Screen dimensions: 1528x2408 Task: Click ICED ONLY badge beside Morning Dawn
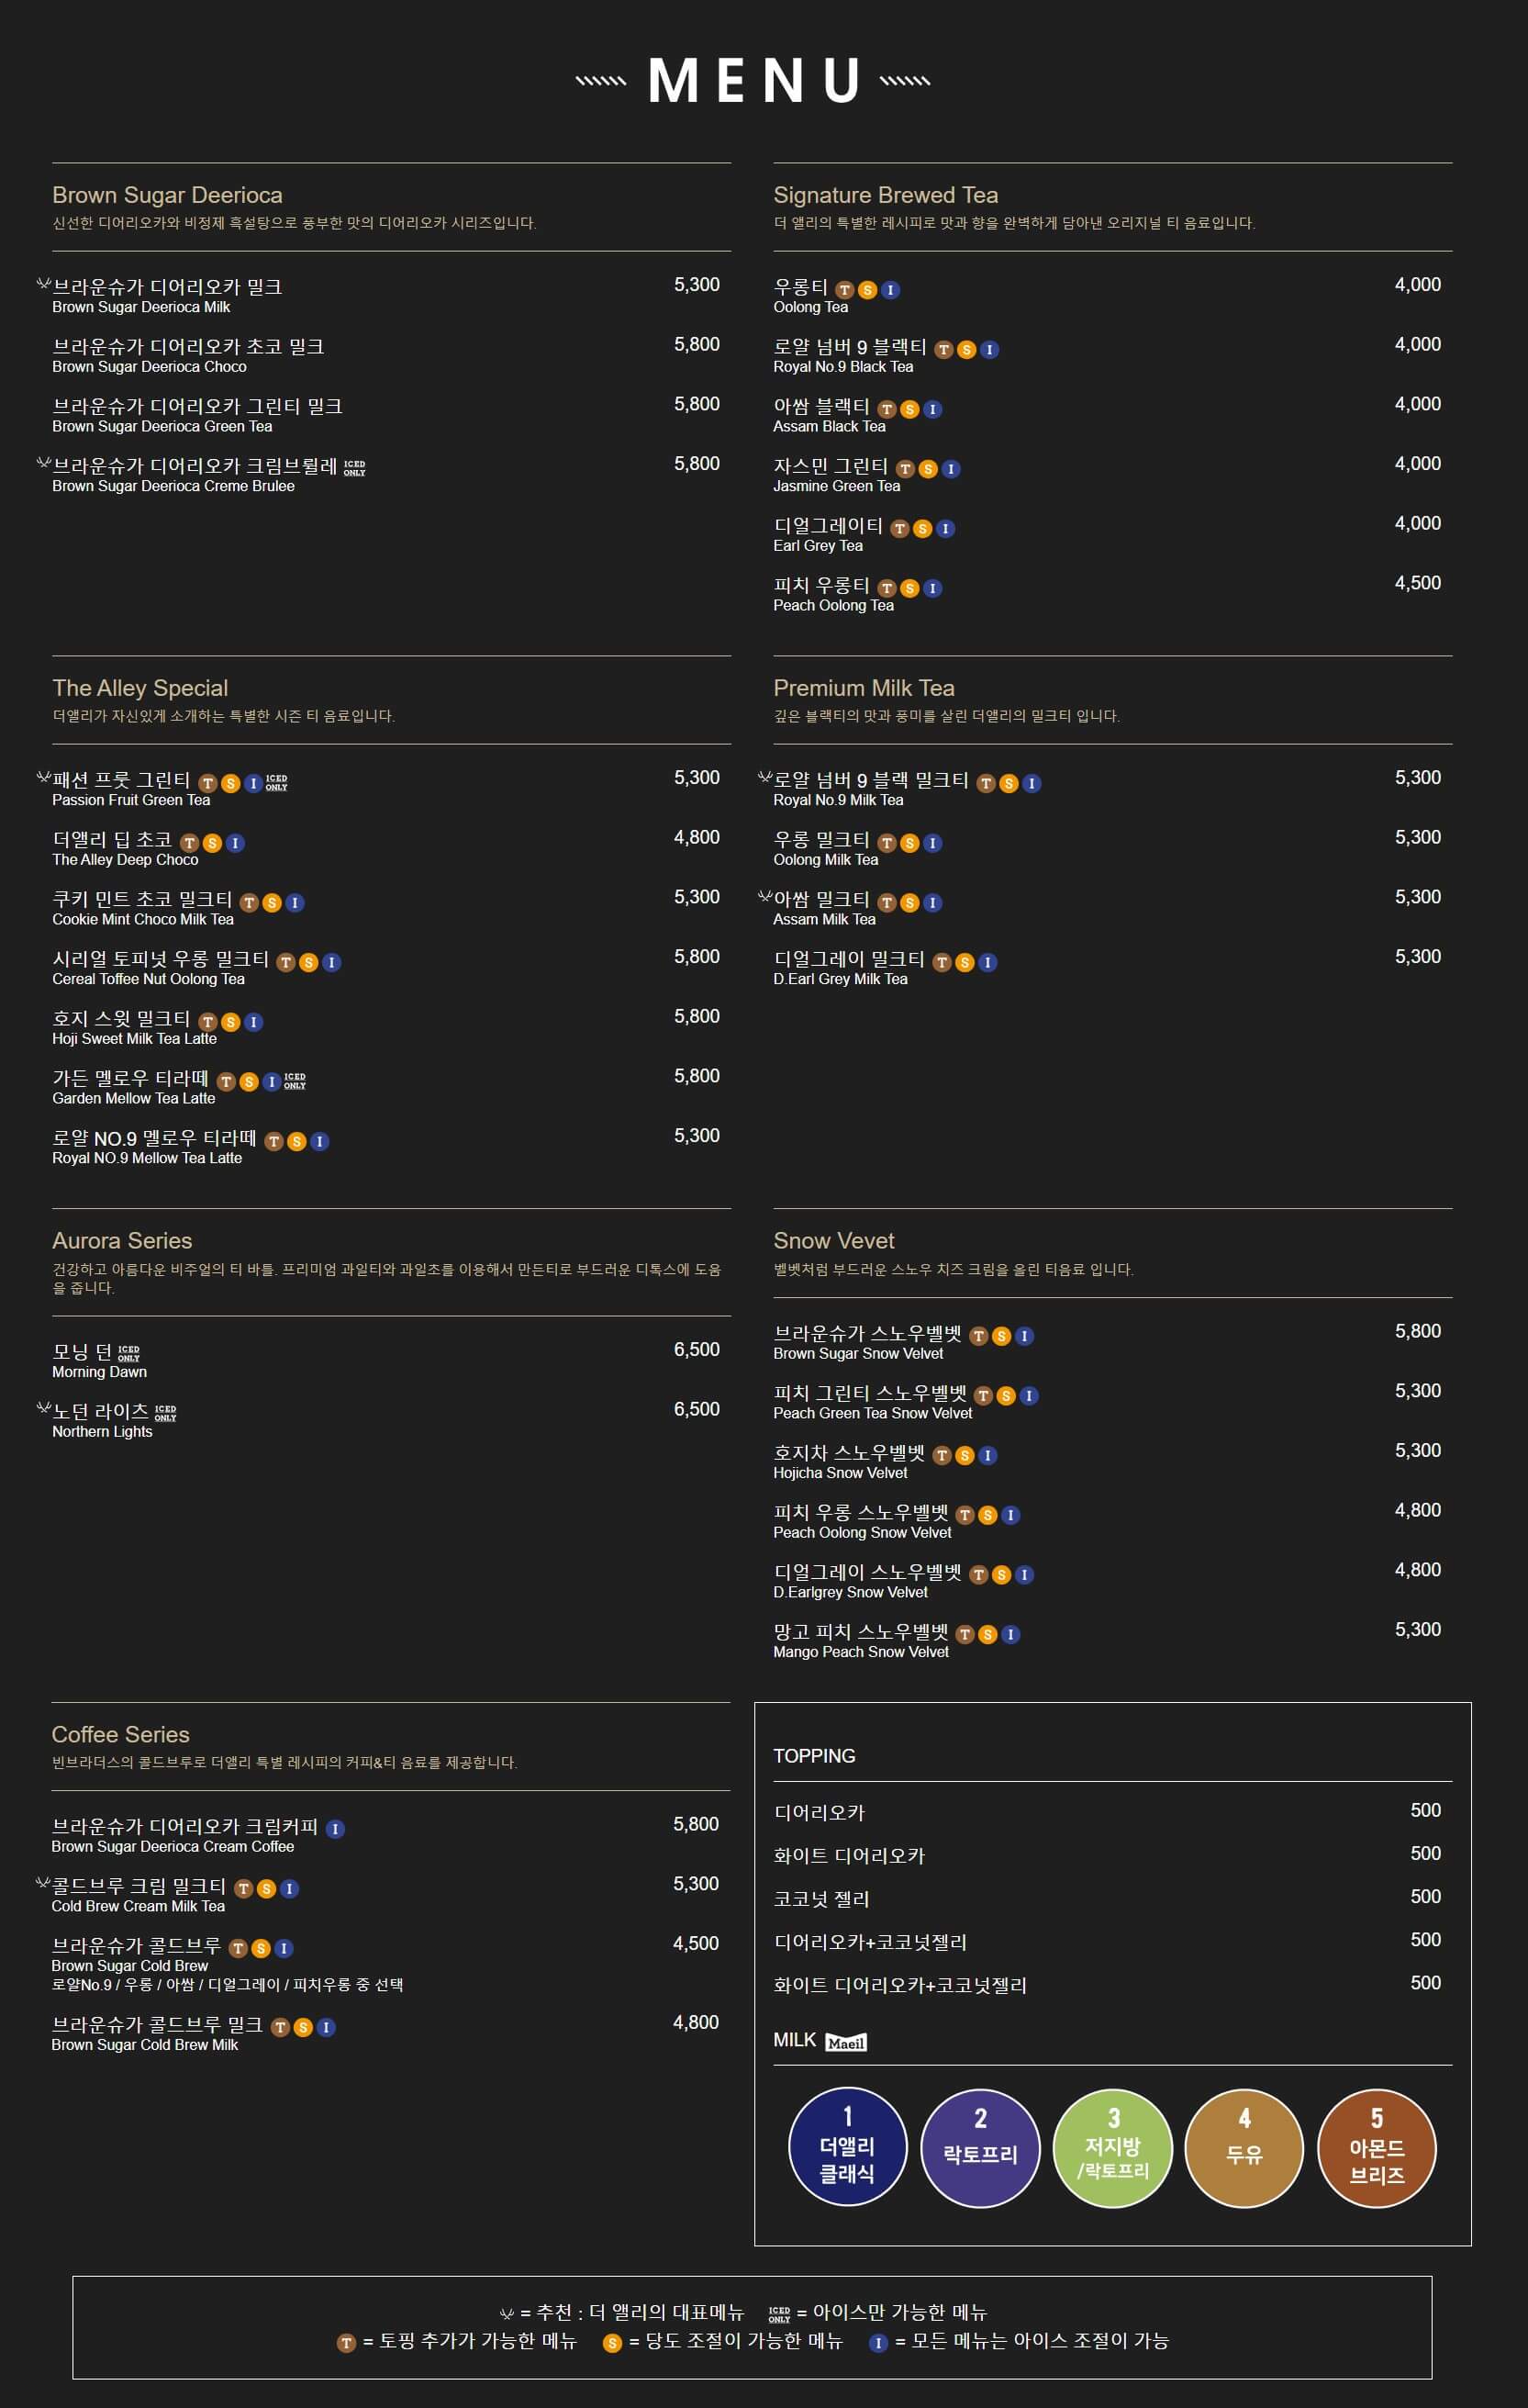(x=128, y=1354)
